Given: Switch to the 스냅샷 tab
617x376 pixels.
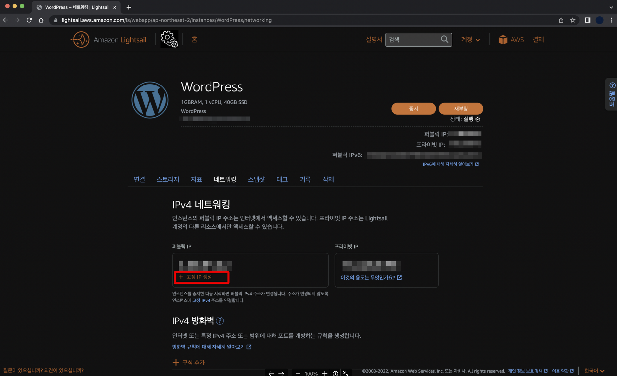Looking at the screenshot, I should pyautogui.click(x=256, y=179).
